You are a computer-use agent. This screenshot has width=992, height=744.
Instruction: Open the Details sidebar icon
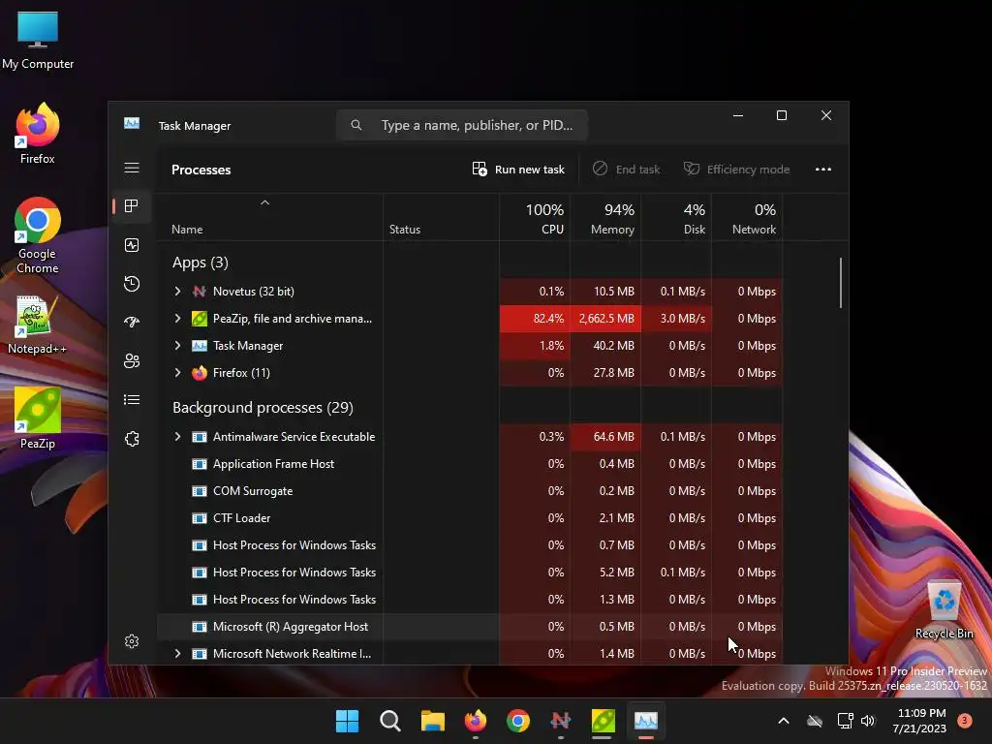coord(132,400)
